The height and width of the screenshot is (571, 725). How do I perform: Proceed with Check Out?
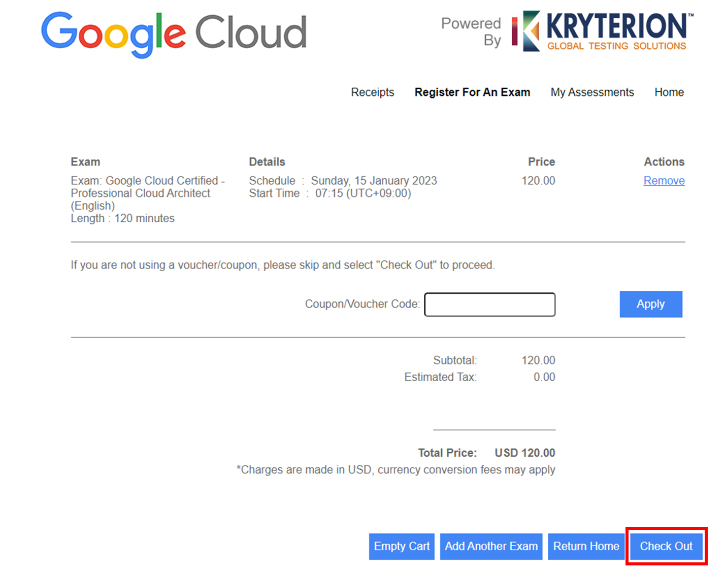(666, 547)
